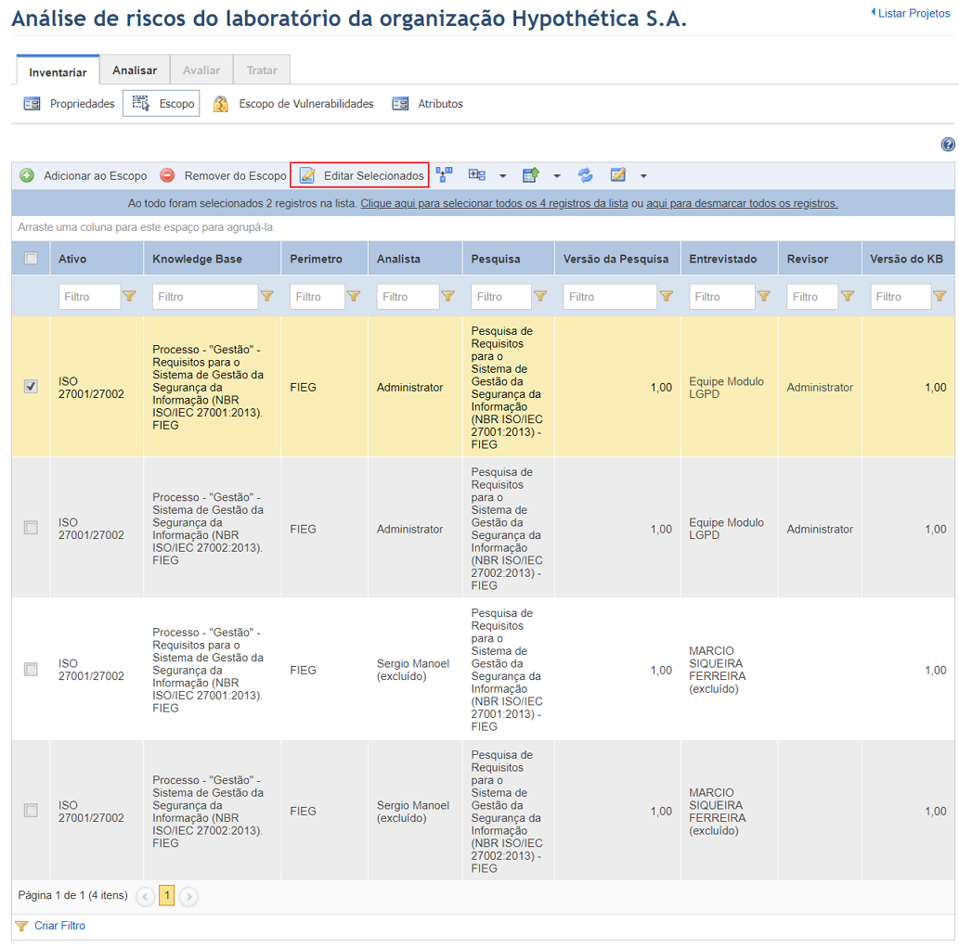Focus the Analista filter input field

coord(408,297)
